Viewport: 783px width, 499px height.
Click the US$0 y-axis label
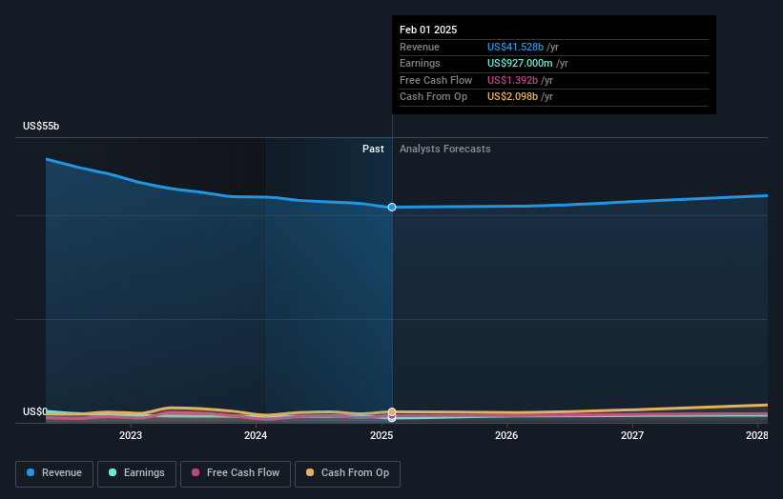point(35,411)
